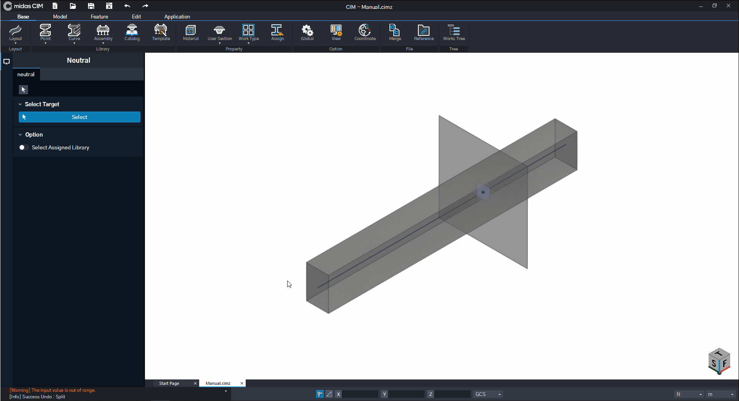
Task: Open Global options
Action: coord(307,32)
